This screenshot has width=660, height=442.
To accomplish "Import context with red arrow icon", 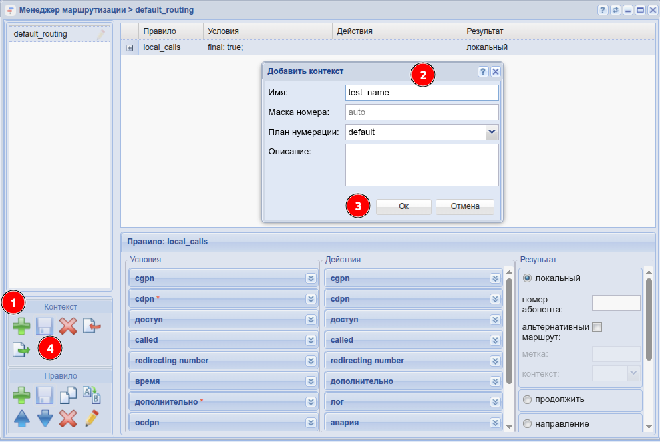I will click(x=92, y=326).
